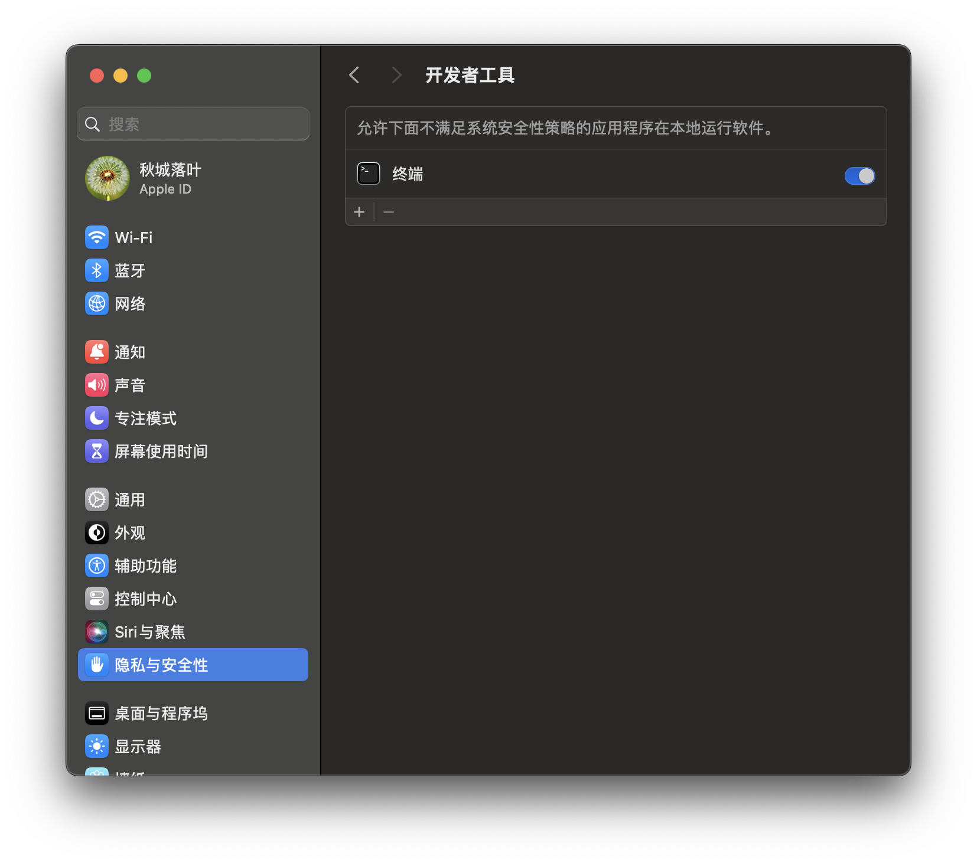Minimize window with yellow button
This screenshot has height=863, width=977.
(x=121, y=76)
